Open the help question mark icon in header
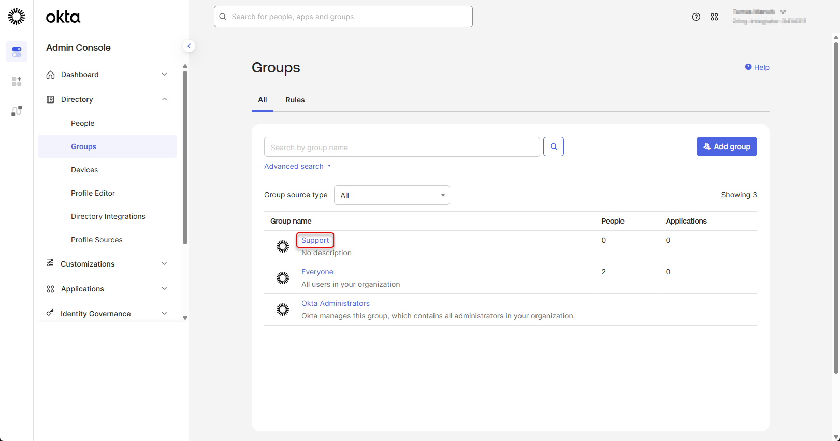 pos(696,17)
